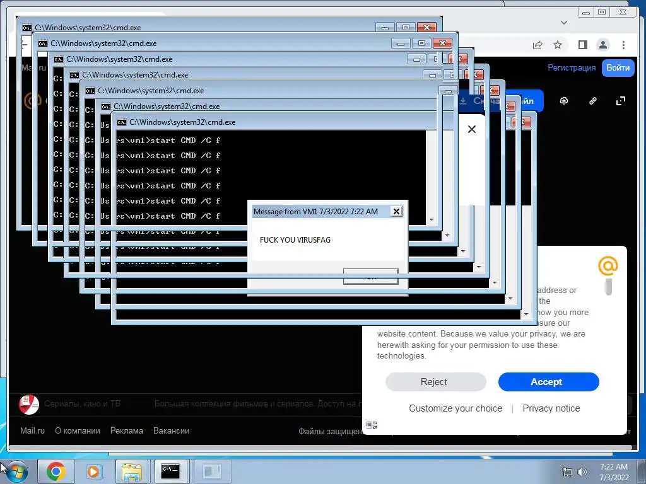Close the white popup with the X
Image resolution: width=646 pixels, height=484 pixels.
tap(472, 129)
